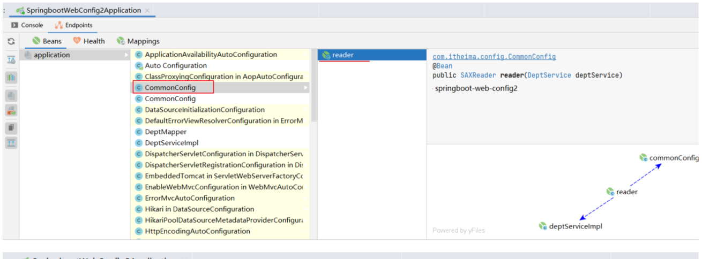Click the refresh icon left of Beans
This screenshot has height=259, width=702.
[x=11, y=41]
